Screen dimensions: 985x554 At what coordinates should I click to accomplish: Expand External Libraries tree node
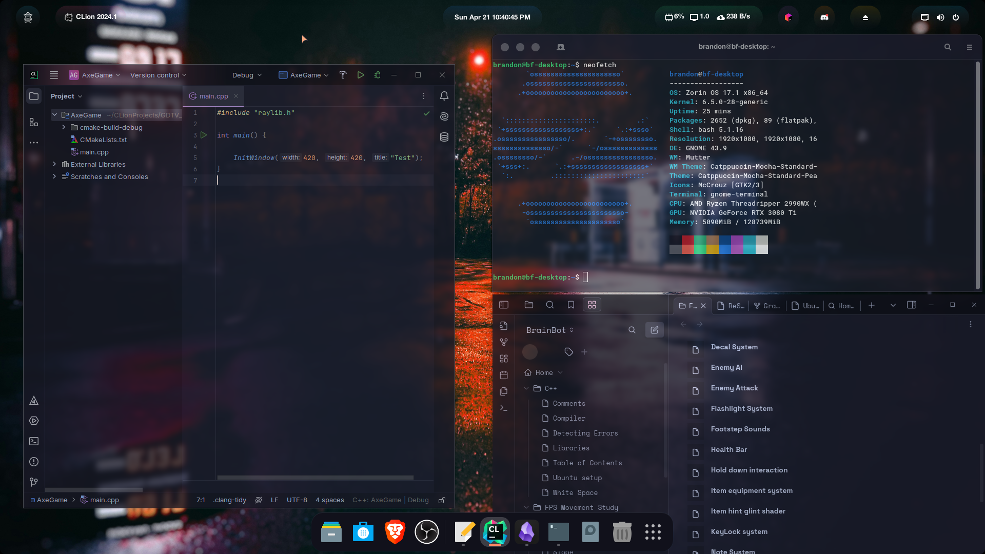(54, 164)
